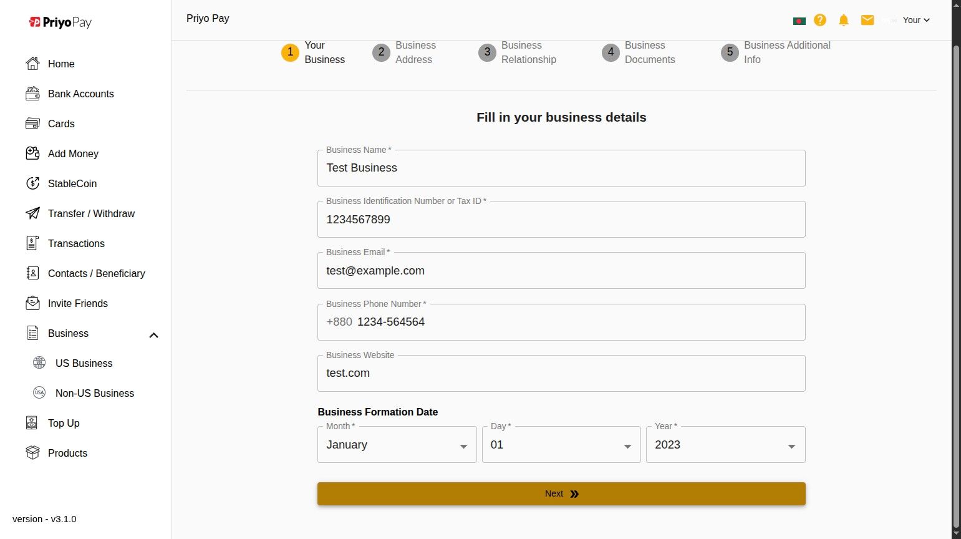Click the yellow help question mark icon

pyautogui.click(x=820, y=20)
